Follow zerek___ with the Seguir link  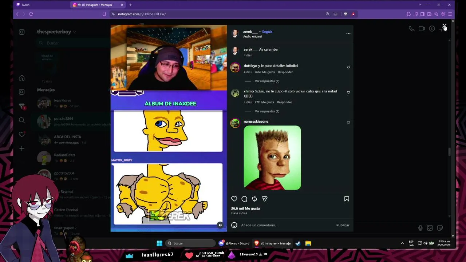tap(267, 32)
